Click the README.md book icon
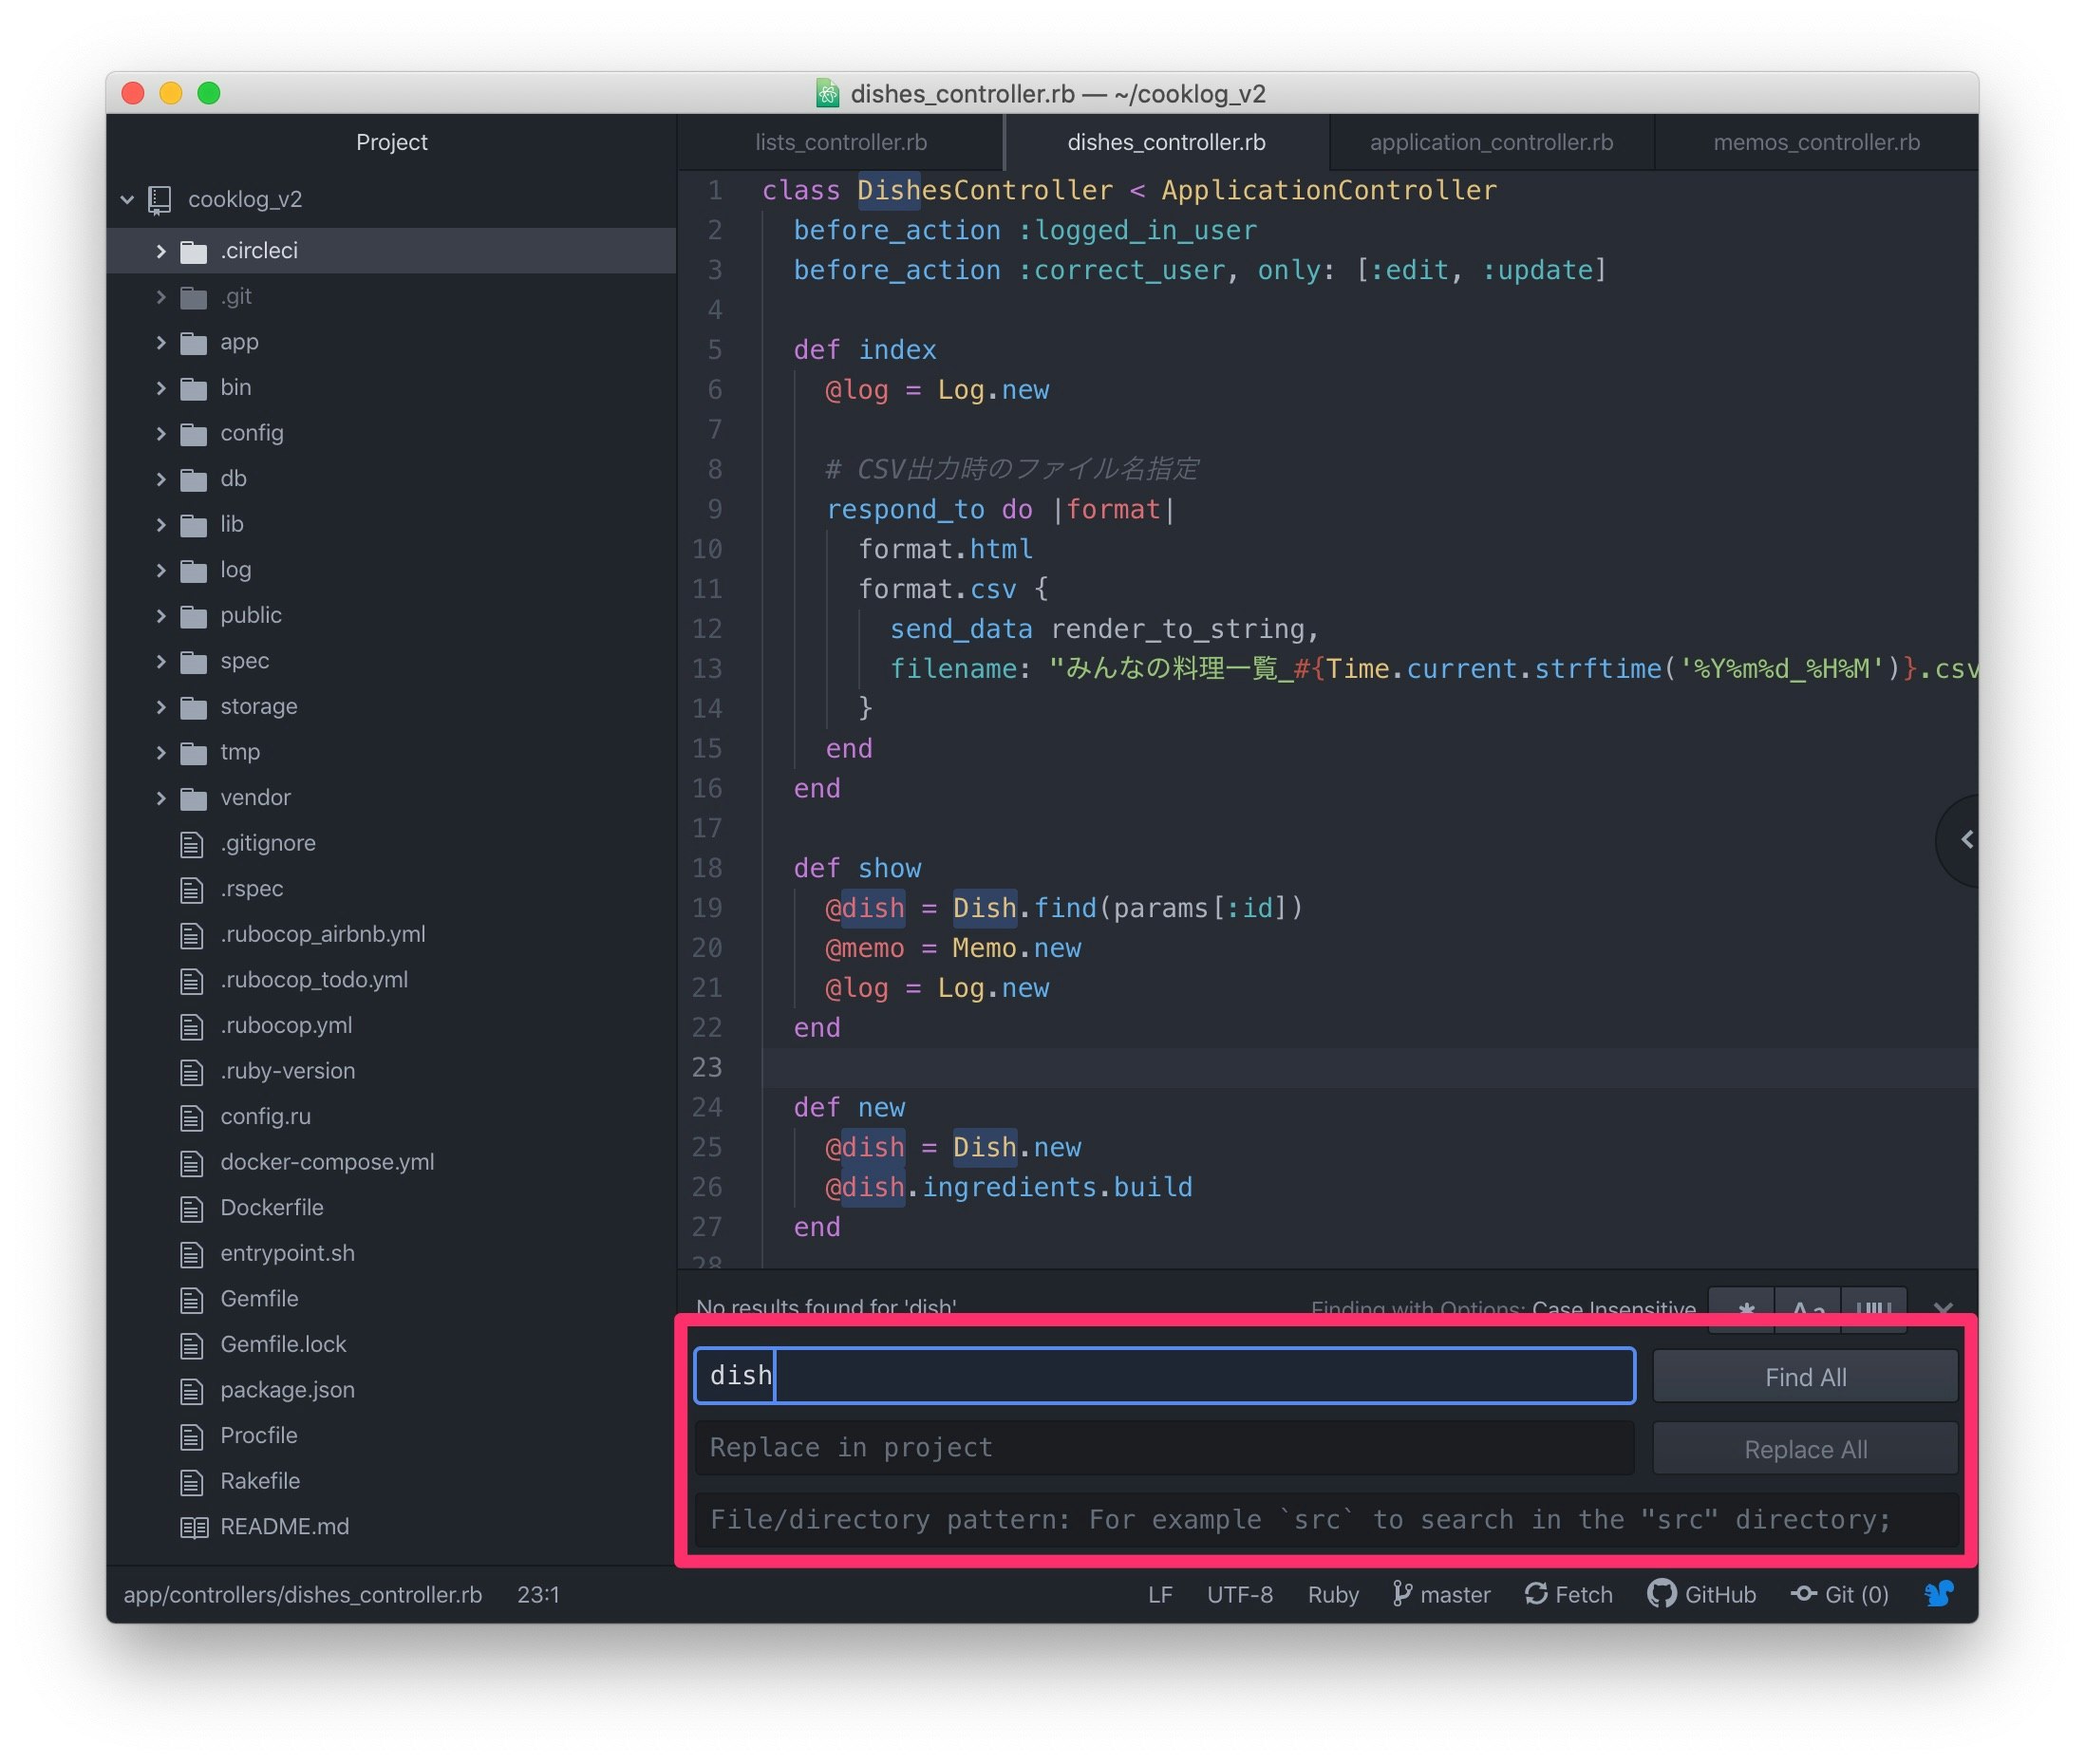2085x1764 pixels. [194, 1527]
